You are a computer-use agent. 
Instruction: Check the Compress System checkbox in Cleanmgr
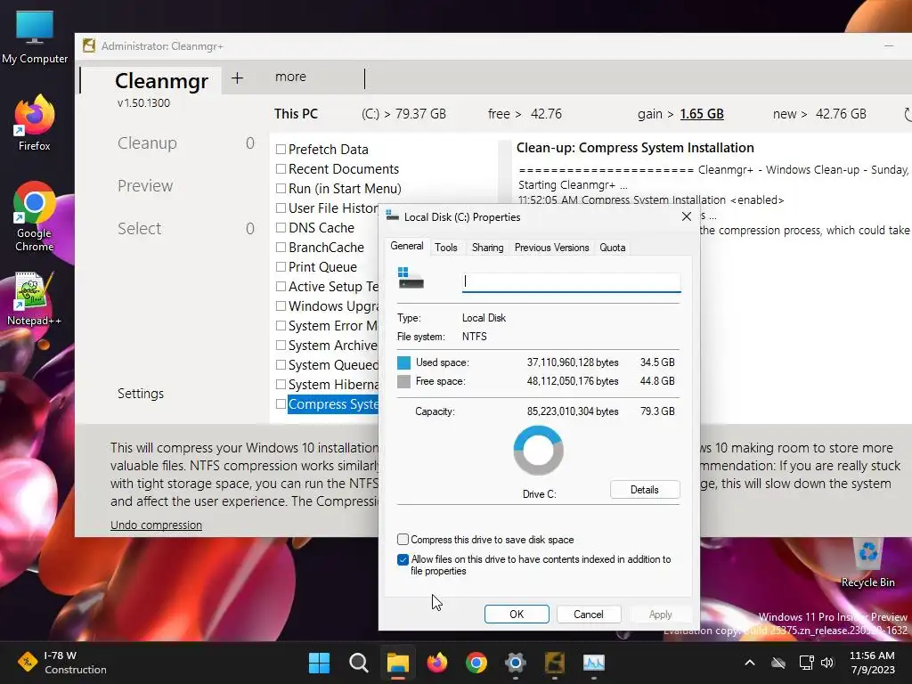coord(281,403)
